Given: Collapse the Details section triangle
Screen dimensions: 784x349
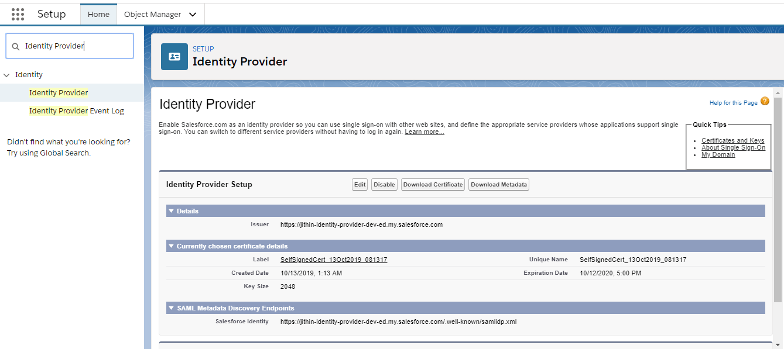Looking at the screenshot, I should pyautogui.click(x=171, y=211).
